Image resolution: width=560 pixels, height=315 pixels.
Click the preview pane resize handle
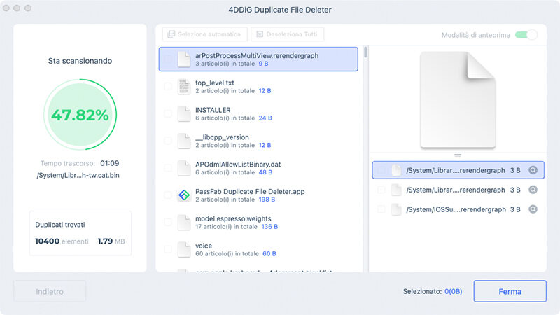[457, 155]
